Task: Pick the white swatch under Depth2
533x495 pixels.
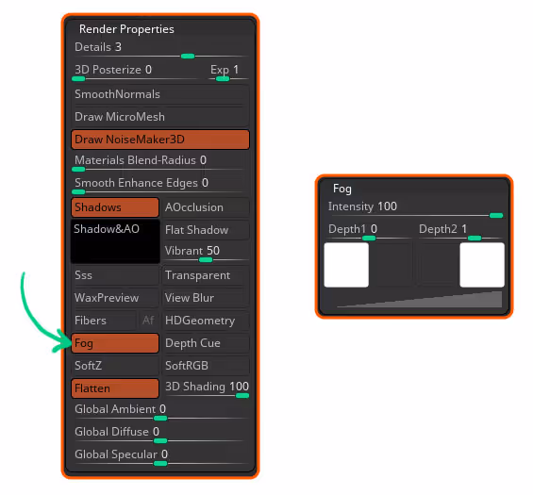Action: 482,265
